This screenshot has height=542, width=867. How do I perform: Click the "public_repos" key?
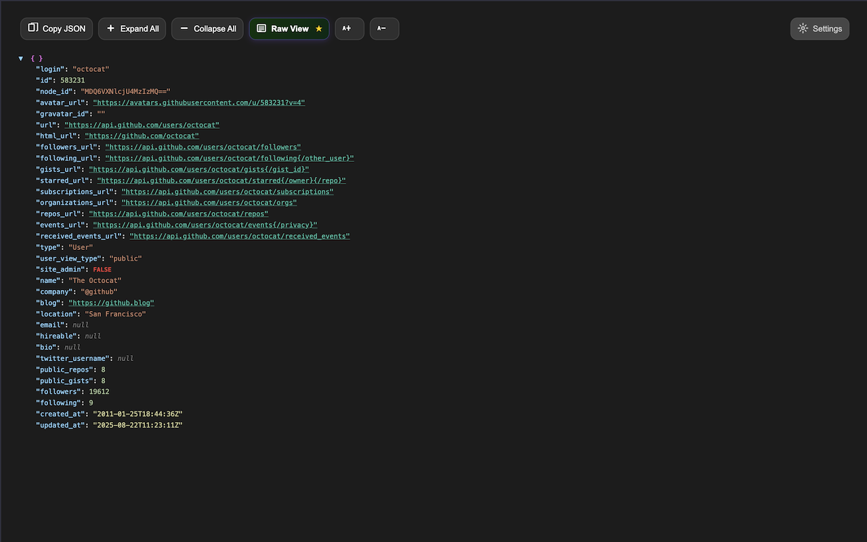coord(64,369)
